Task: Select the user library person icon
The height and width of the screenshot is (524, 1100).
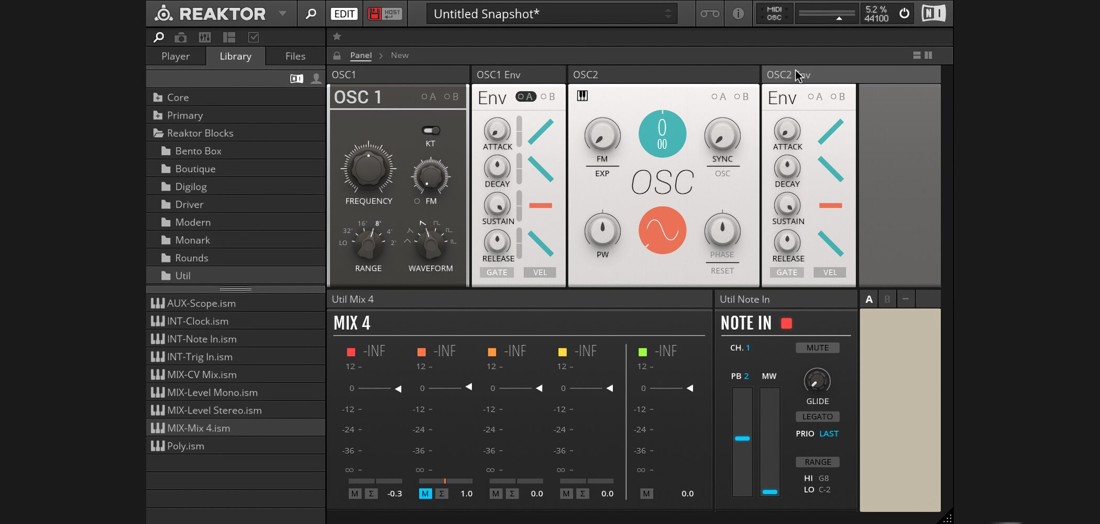Action: (x=316, y=79)
